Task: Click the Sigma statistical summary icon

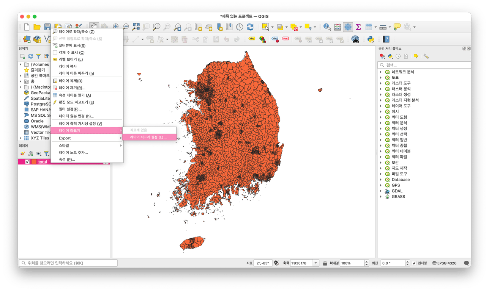Action: [x=358, y=27]
